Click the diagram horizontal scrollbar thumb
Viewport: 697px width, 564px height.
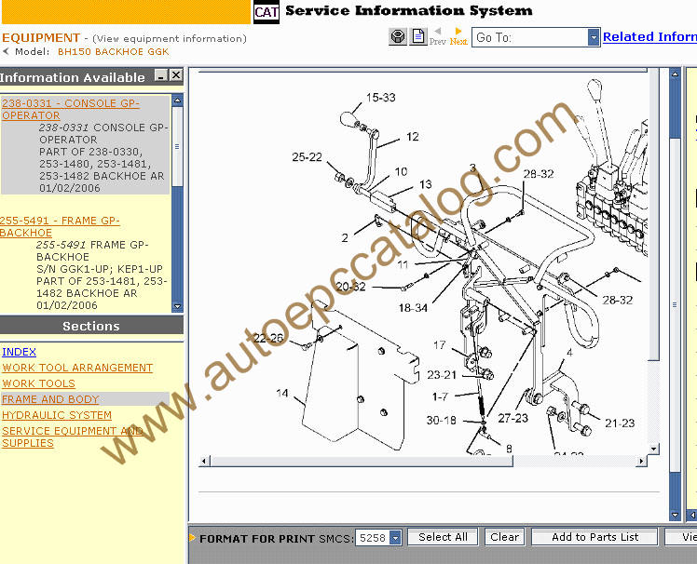click(x=362, y=461)
